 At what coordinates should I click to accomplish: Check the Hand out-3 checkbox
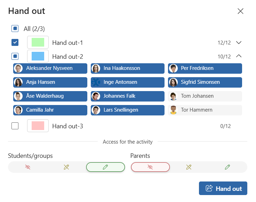[x=15, y=126]
